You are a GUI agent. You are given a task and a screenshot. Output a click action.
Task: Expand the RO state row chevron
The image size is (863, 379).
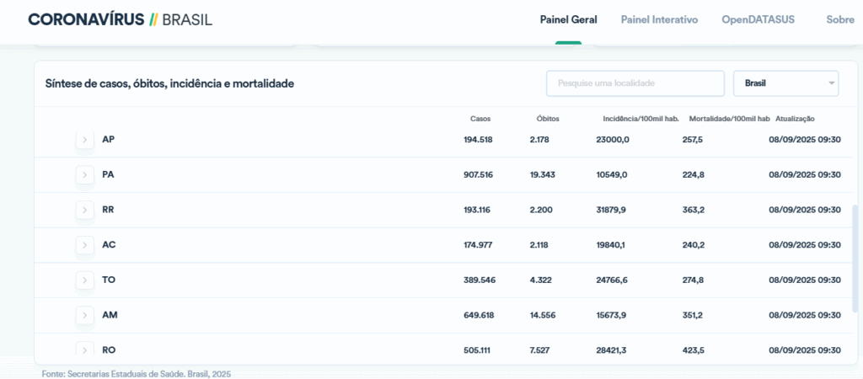pos(84,350)
